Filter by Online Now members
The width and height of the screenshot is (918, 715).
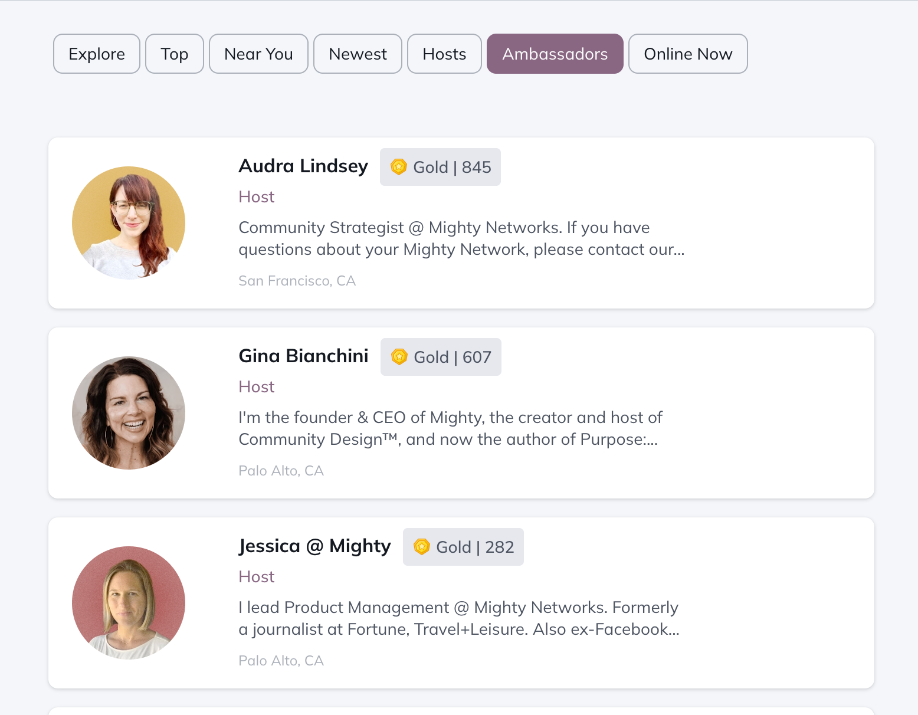pyautogui.click(x=688, y=54)
